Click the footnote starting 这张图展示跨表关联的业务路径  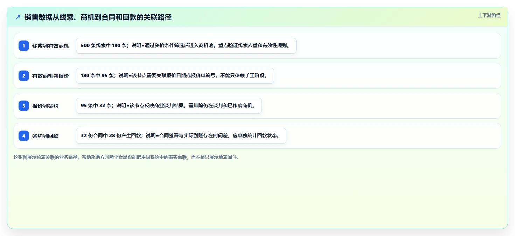tap(127, 157)
